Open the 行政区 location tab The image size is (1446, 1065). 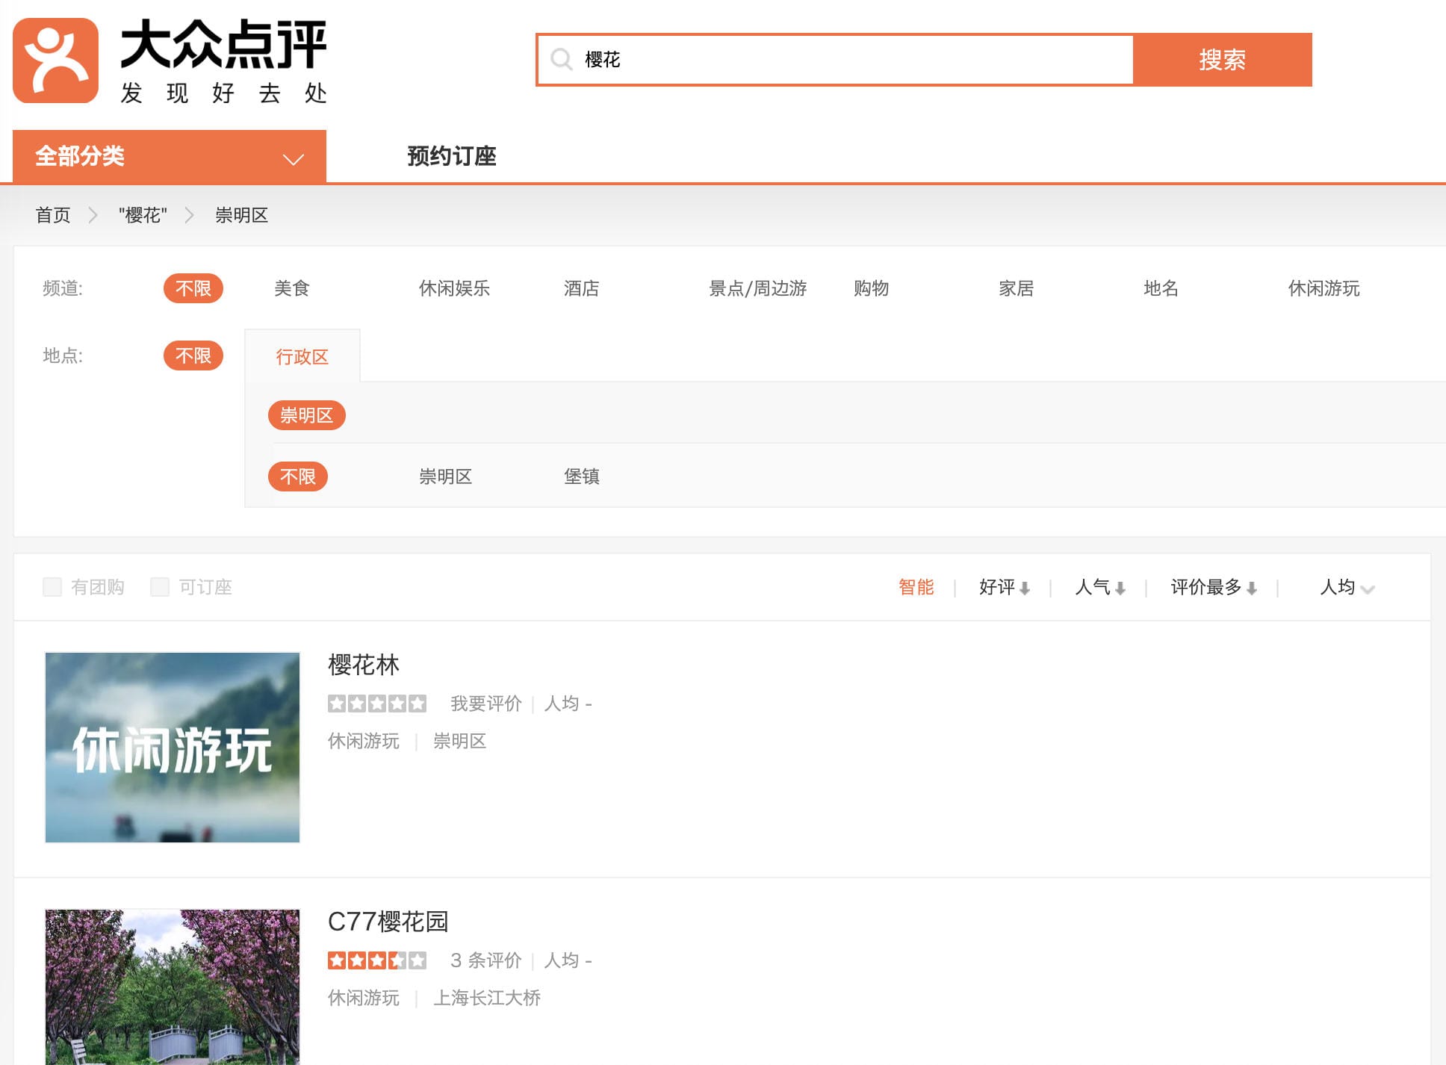pos(302,357)
